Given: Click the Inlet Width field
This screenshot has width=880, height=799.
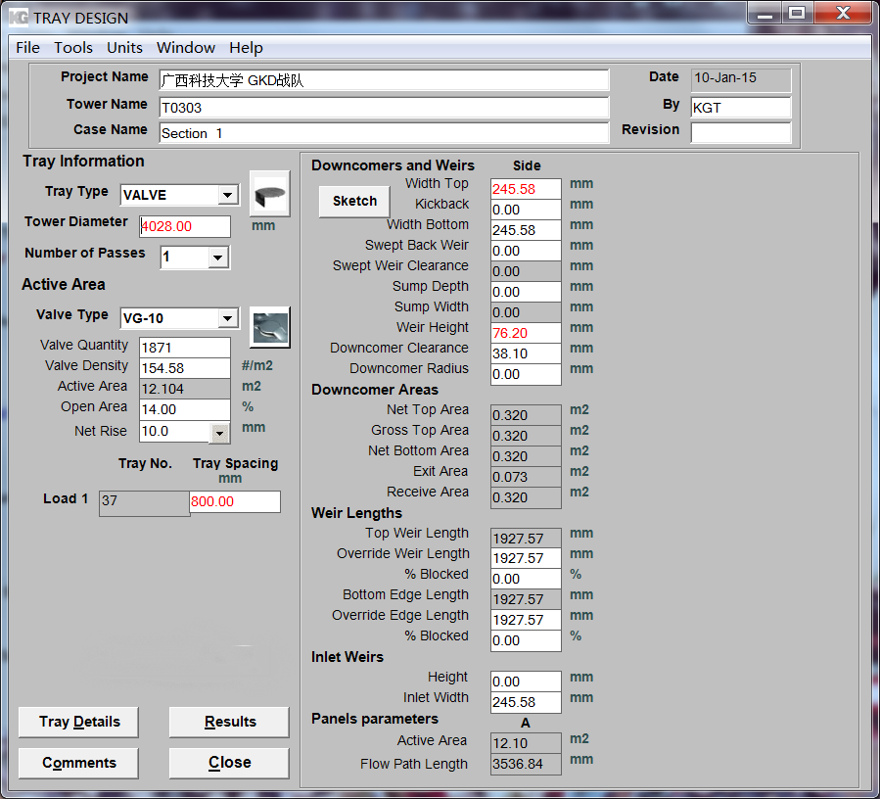Looking at the screenshot, I should point(526,702).
